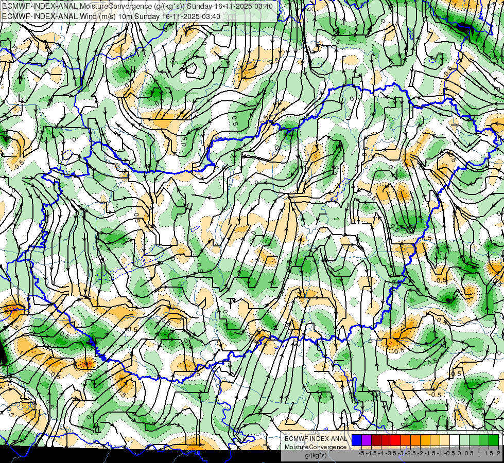Click the MoistureConvergence title line at top
Screen dimensions: 504x463
pyautogui.click(x=137, y=6)
